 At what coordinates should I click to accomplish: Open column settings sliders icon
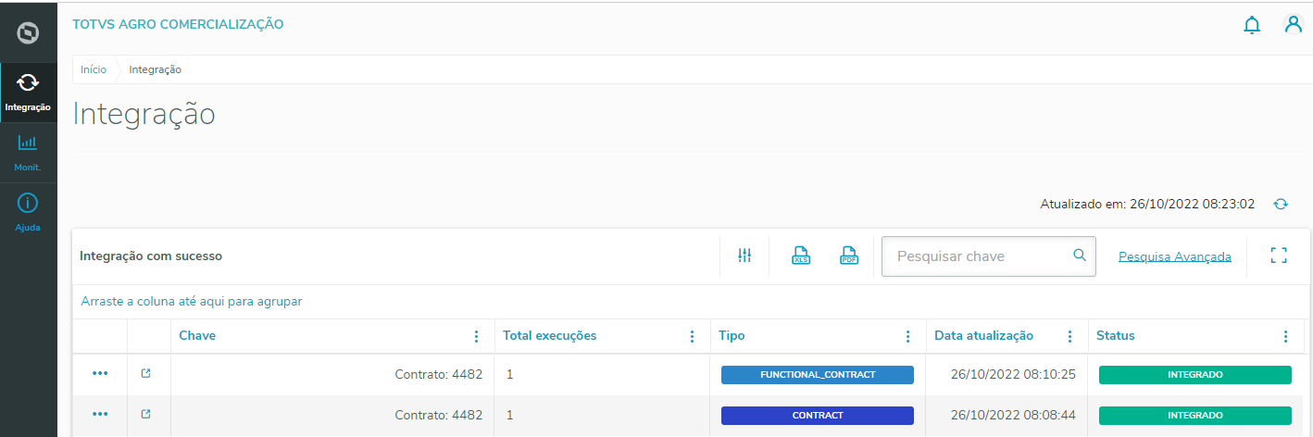744,256
